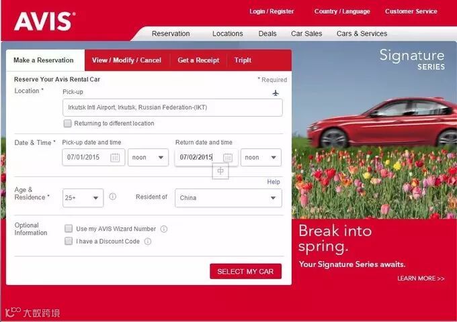This screenshot has height=322, width=457.
Task: Open the pick-up date calendar icon
Action: (x=115, y=158)
